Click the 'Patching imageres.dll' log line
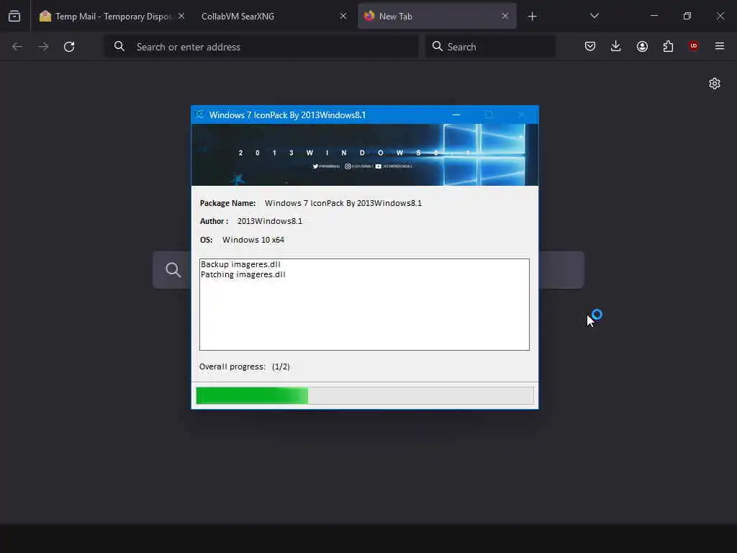 (243, 274)
